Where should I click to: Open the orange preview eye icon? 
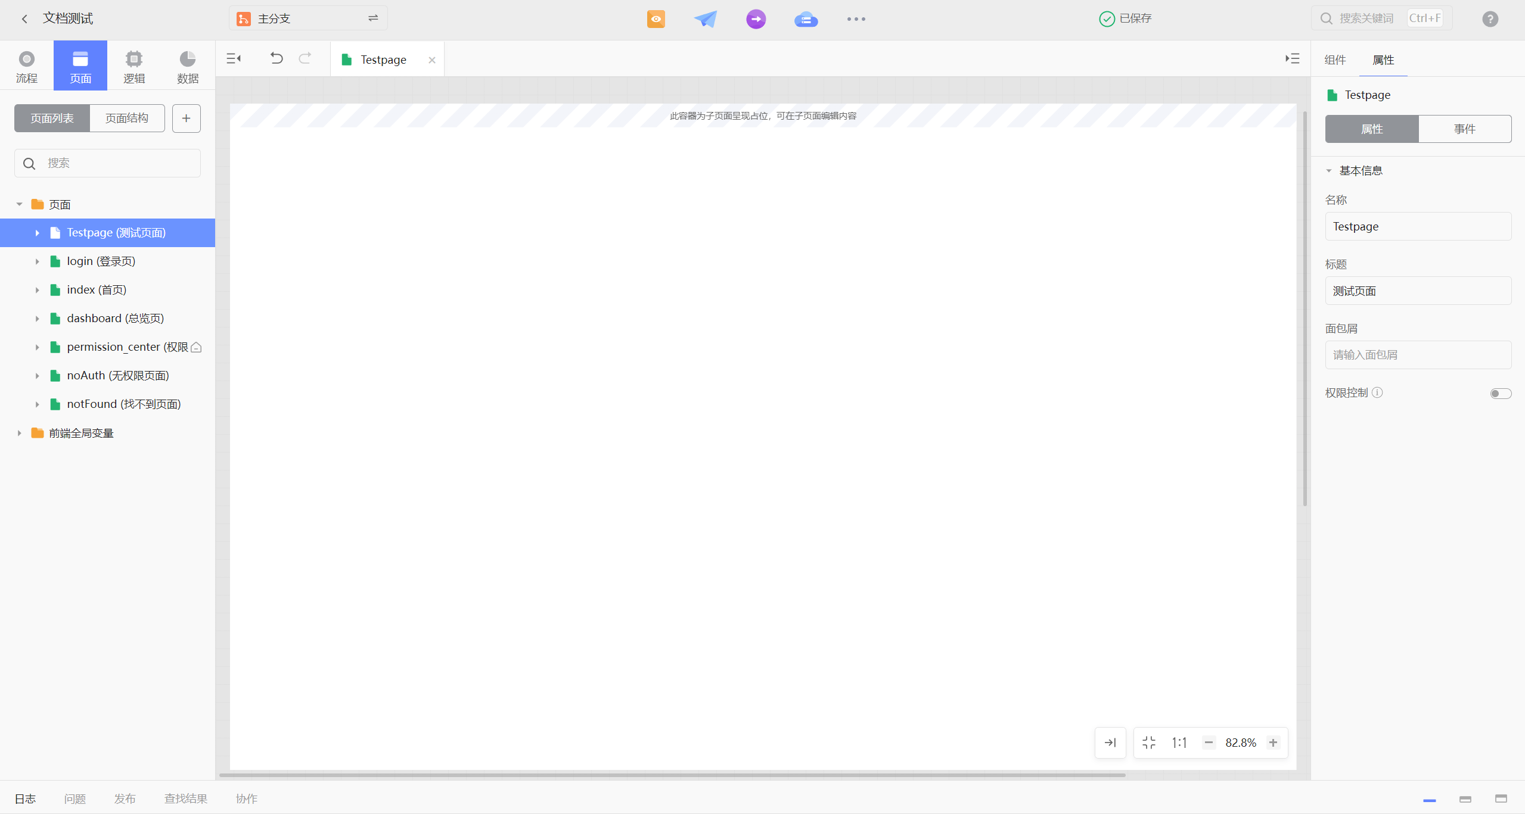[656, 19]
